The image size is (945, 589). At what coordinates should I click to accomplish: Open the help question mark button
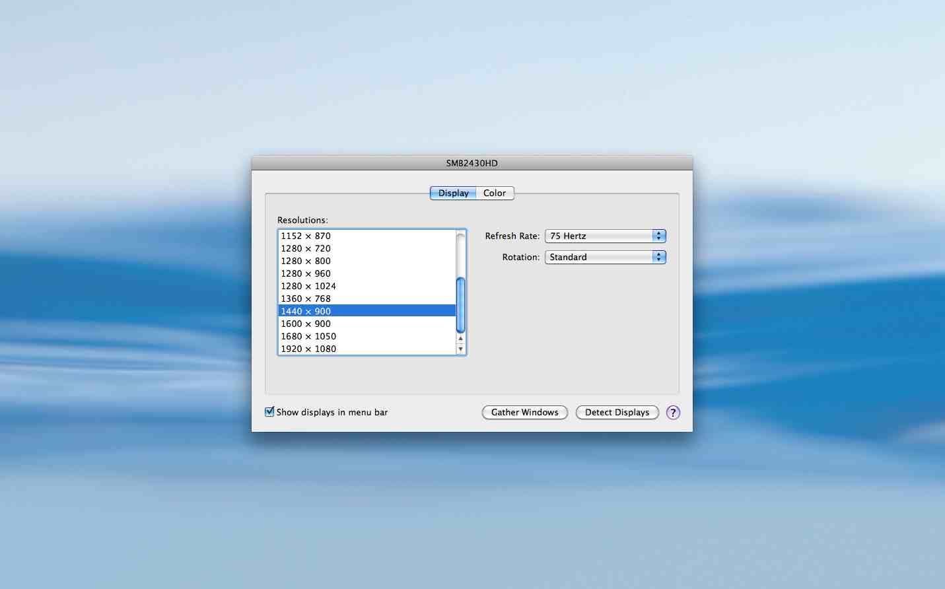click(673, 413)
